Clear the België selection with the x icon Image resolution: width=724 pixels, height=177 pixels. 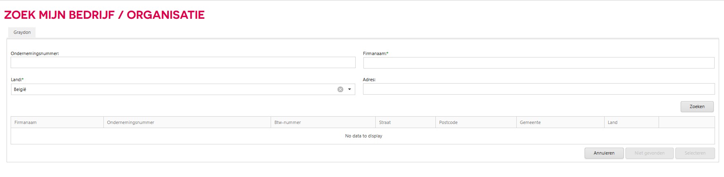coord(340,89)
